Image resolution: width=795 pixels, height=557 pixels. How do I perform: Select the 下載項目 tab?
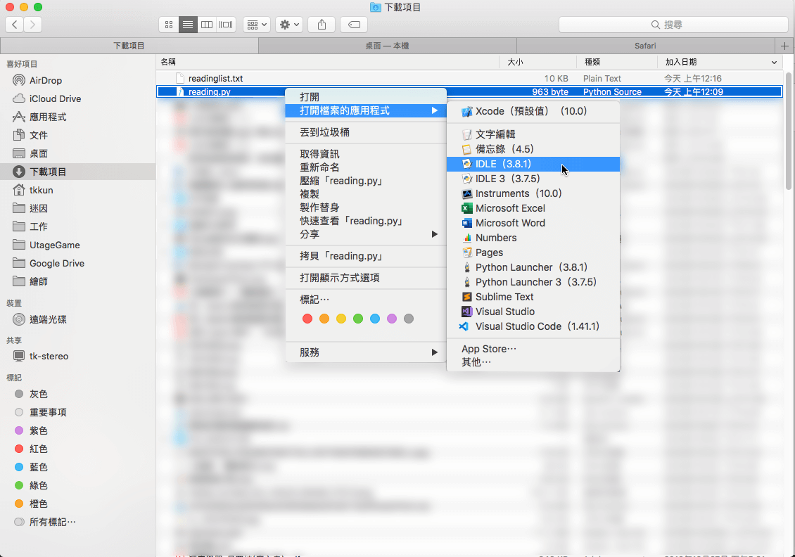coord(129,46)
